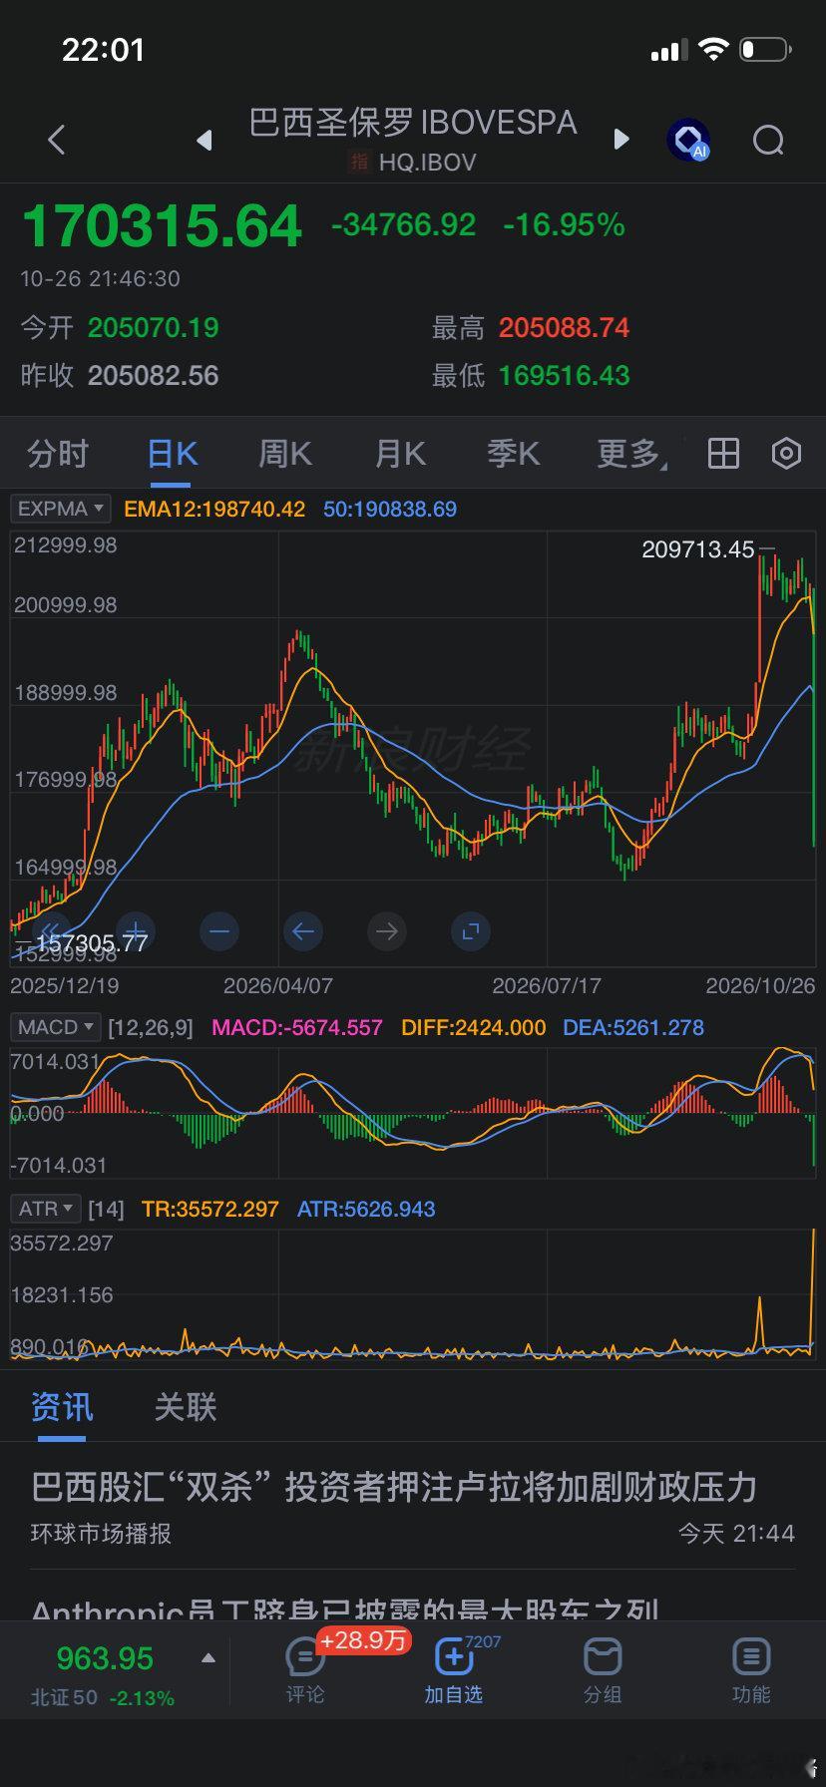This screenshot has width=826, height=1787.
Task: Open the EXPMA indicator dropdown
Action: coord(60,509)
